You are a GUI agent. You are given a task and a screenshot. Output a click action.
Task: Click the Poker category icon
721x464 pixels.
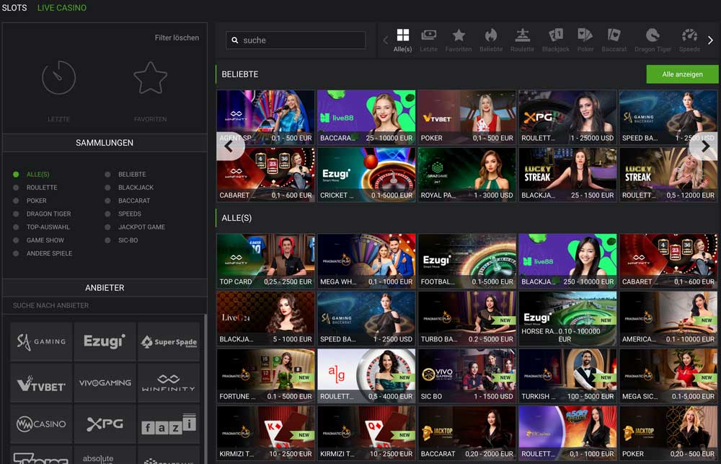tap(585, 36)
